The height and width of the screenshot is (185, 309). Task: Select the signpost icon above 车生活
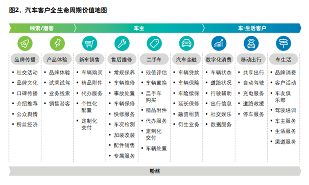[283, 43]
